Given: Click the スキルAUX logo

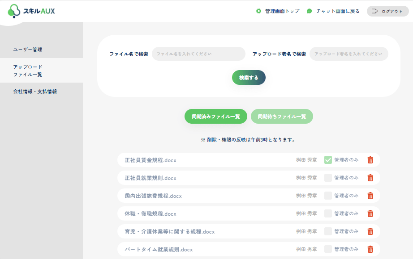Looking at the screenshot, I should point(31,11).
